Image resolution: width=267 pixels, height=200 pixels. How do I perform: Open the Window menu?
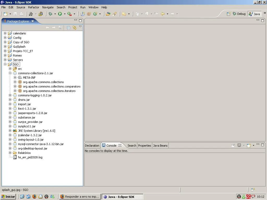(93, 7)
